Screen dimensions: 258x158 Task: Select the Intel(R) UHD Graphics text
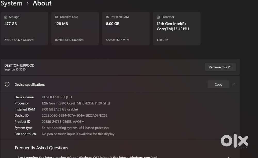[69, 40]
